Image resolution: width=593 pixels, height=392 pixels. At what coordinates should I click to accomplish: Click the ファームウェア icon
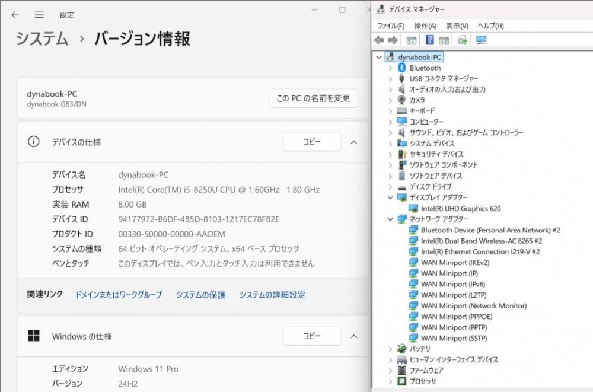[401, 371]
